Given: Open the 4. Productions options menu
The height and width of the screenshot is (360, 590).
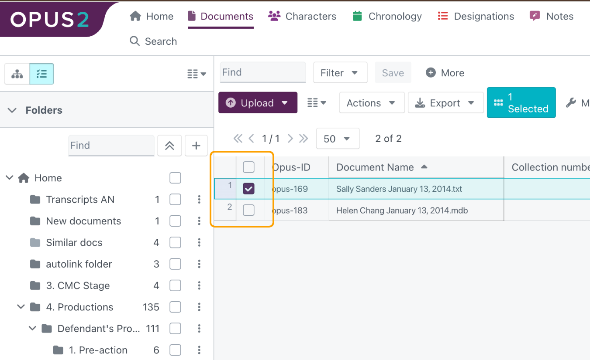Looking at the screenshot, I should coord(199,307).
